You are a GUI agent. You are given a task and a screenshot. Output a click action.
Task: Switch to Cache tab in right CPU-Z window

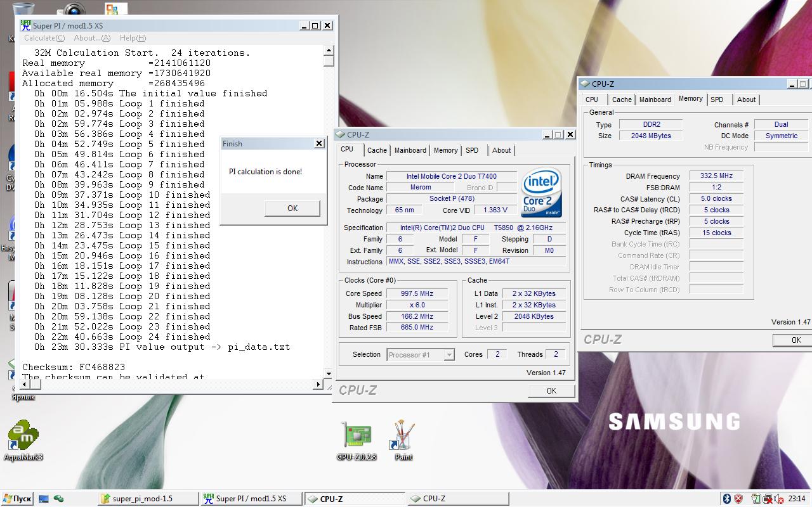622,99
